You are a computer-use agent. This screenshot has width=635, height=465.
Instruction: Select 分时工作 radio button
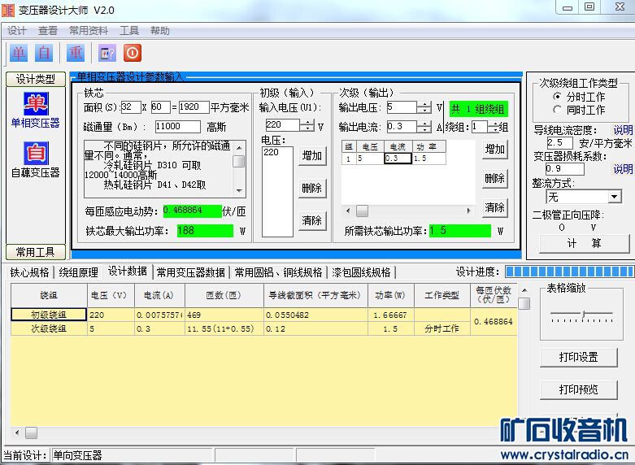point(558,97)
